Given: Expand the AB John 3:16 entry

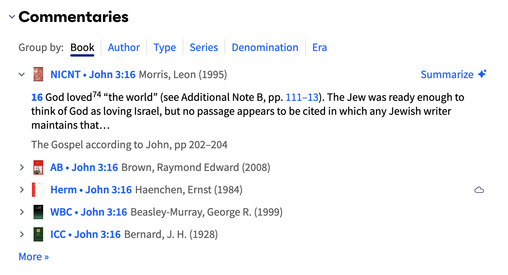Looking at the screenshot, I should click(22, 167).
